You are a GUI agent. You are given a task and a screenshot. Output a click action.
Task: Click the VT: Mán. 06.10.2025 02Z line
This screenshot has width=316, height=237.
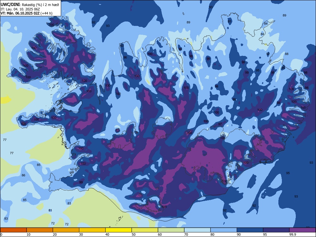tap(20, 13)
